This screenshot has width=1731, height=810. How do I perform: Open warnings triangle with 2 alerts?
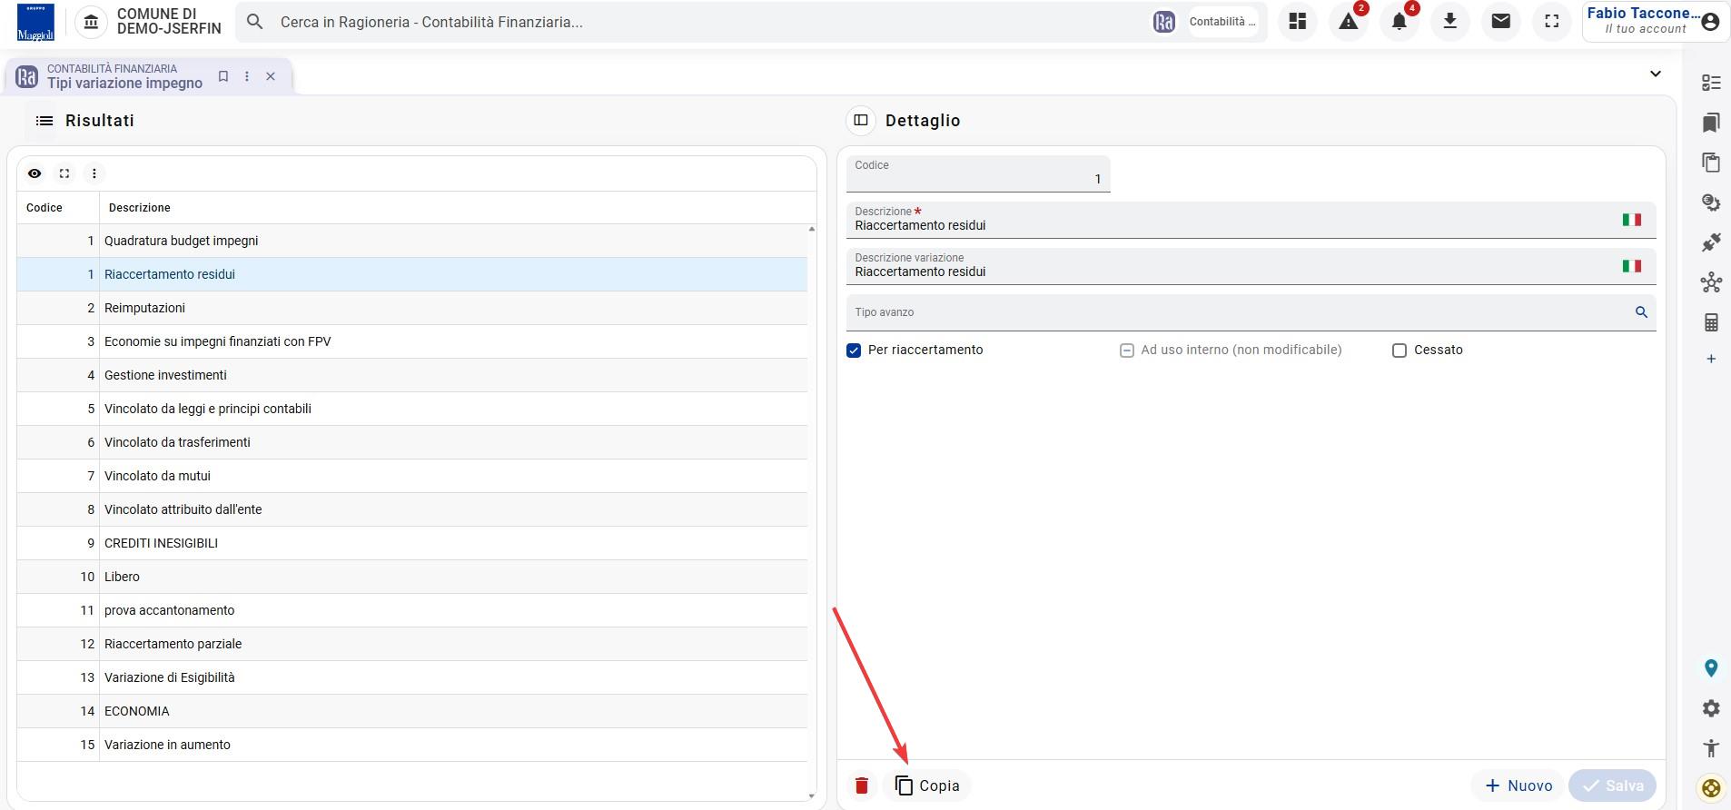1349,22
